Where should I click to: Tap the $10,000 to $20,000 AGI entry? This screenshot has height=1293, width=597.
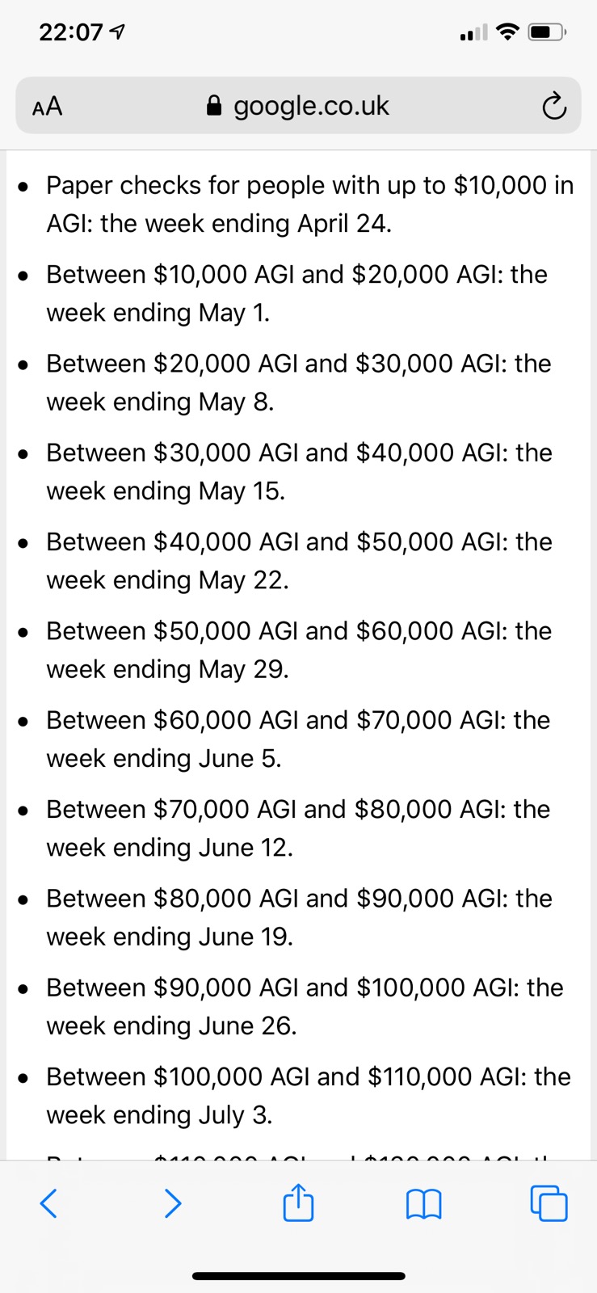coord(296,275)
